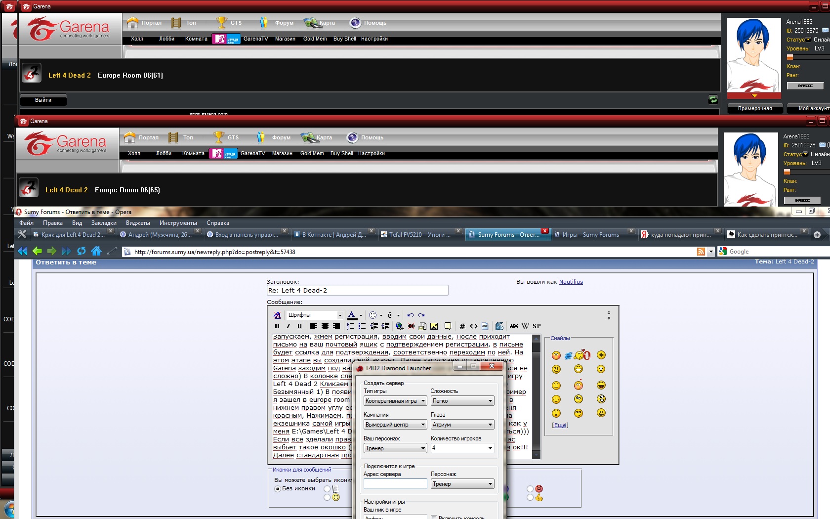Click the 'Адрес сервера' input field
The width and height of the screenshot is (830, 519).
coord(395,484)
